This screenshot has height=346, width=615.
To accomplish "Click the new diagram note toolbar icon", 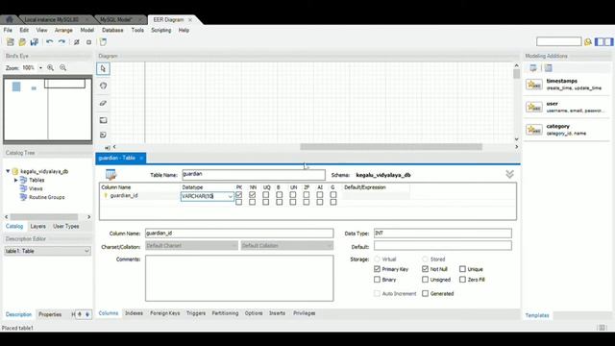I will tap(103, 42).
